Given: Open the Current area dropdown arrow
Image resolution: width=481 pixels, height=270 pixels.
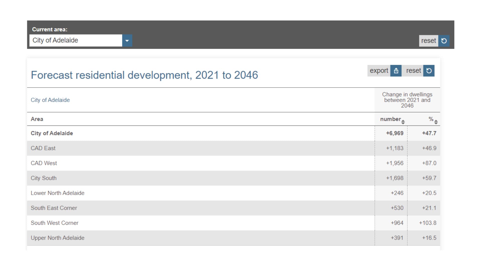Looking at the screenshot, I should pos(127,40).
